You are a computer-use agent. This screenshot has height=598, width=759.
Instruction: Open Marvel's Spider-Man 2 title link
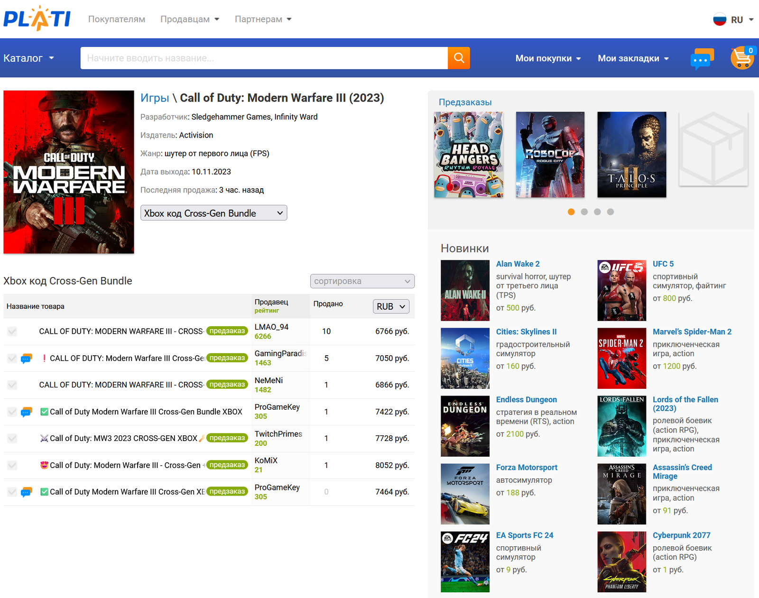click(x=692, y=331)
